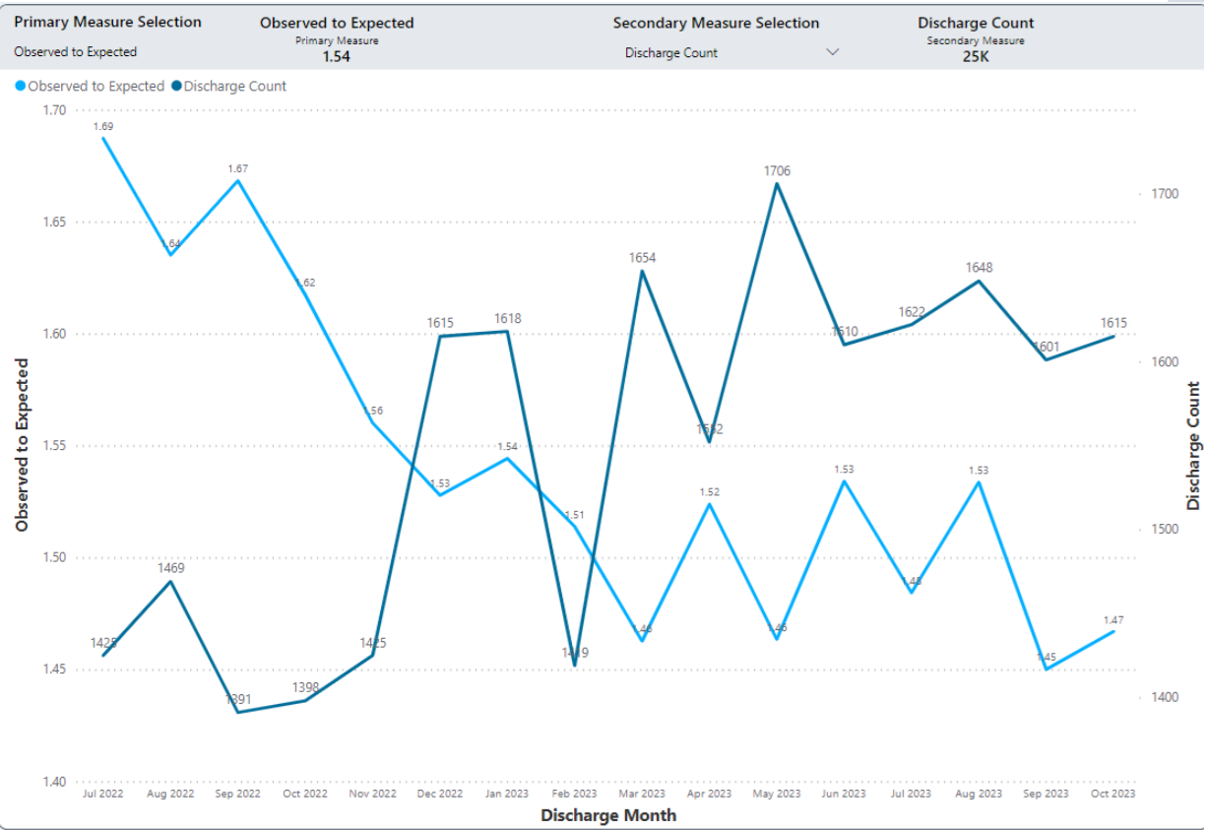1206x830 pixels.
Task: Click the 1654 peak at Mar 2023
Action: 642,271
